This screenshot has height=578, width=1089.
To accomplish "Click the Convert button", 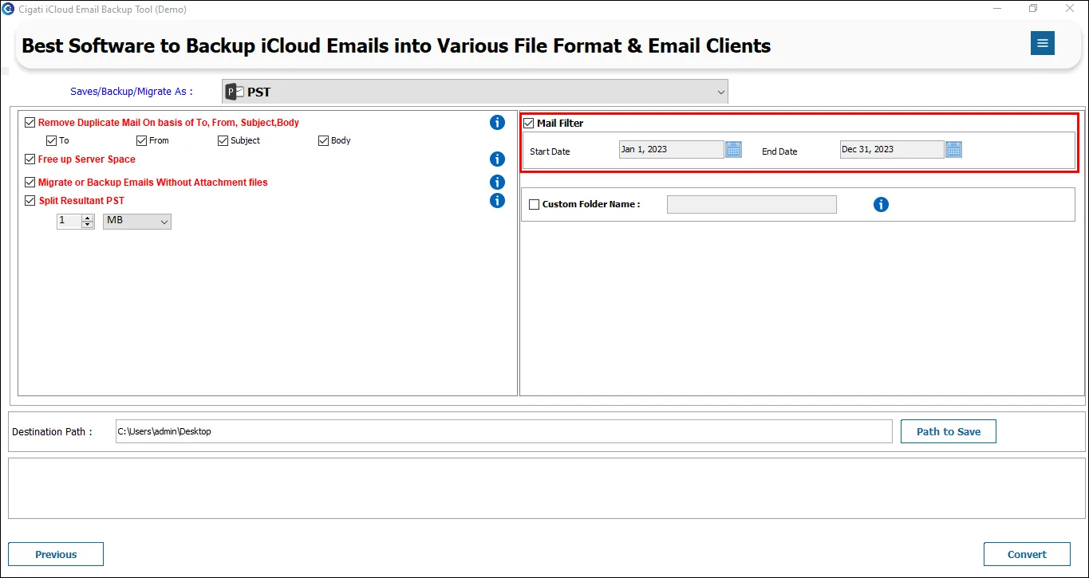I will 1027,554.
